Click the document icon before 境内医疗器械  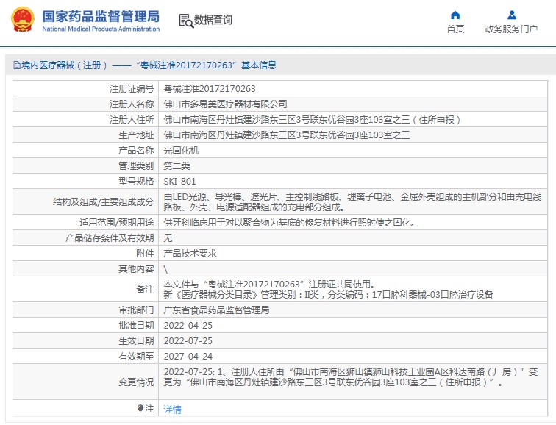16,65
